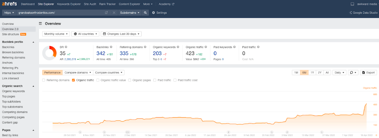Open Site Audit tab
Viewport: 379px width, 138px height.
pos(90,4)
